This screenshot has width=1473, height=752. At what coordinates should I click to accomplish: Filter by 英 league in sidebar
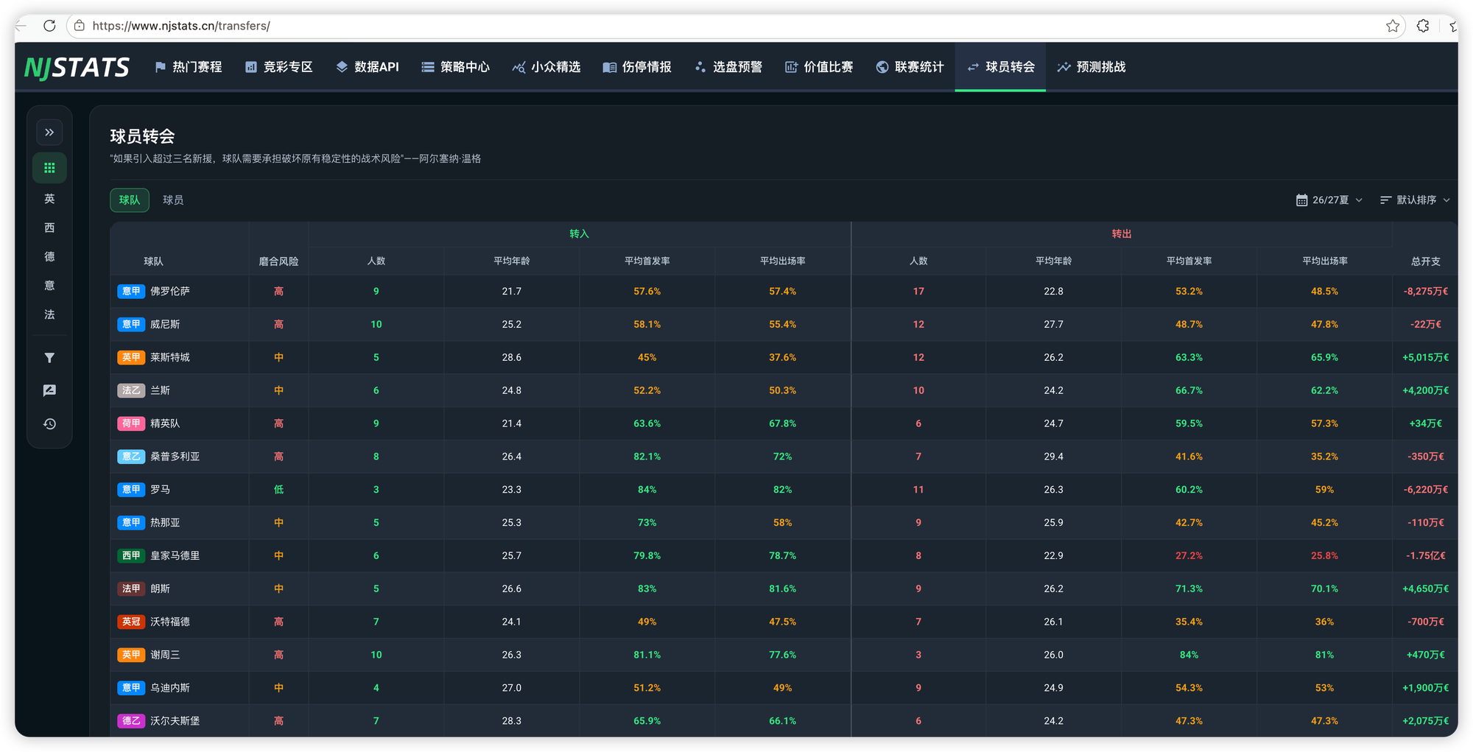[49, 199]
